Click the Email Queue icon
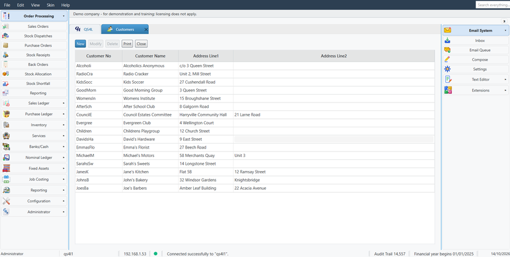The width and height of the screenshot is (510, 257). click(447, 50)
